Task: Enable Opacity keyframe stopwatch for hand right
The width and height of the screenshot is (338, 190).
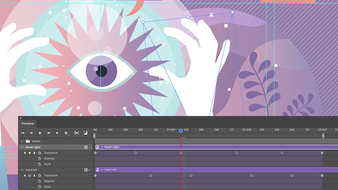Action: [39, 158]
